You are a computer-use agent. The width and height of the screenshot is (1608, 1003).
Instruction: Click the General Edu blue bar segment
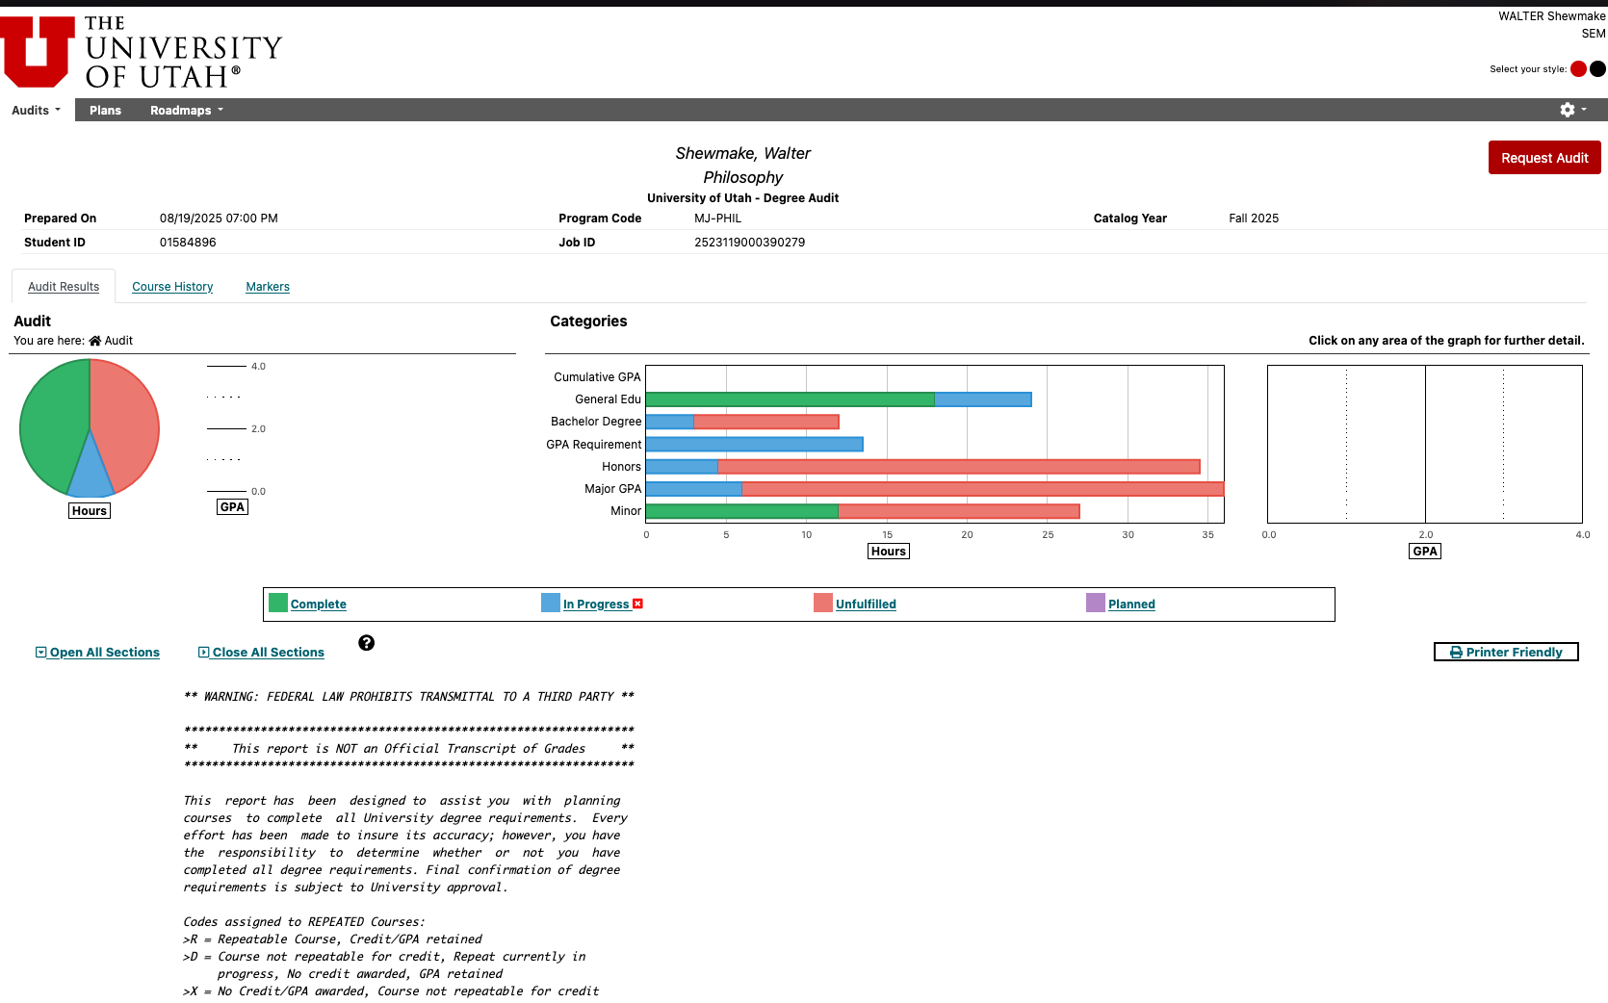point(983,399)
